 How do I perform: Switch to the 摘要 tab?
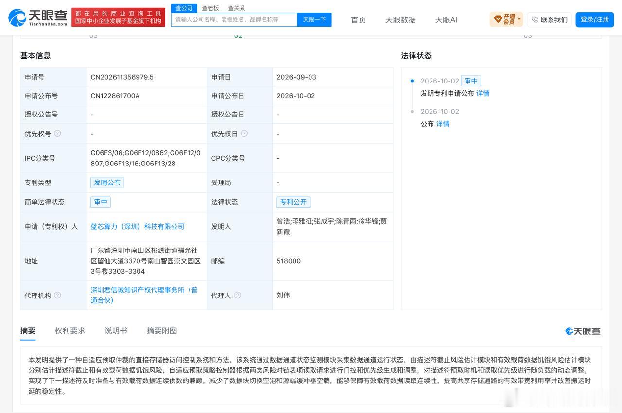(x=28, y=330)
